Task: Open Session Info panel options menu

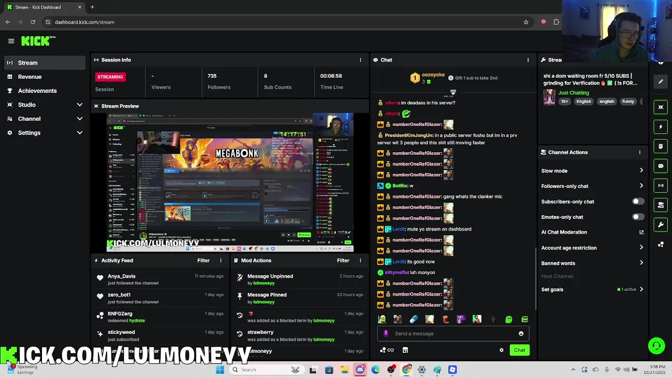Action: pos(360,60)
